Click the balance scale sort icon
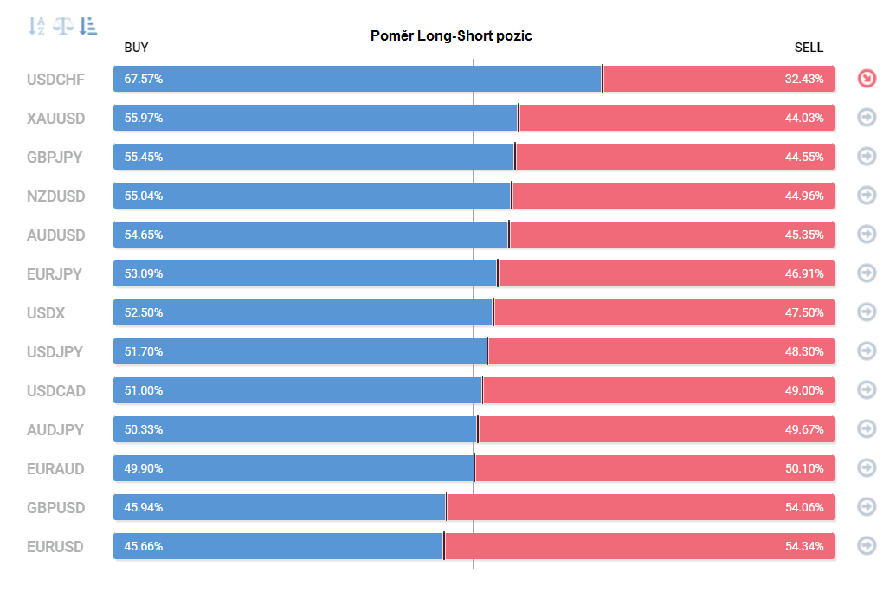Viewport: 896px width, 598px height. click(x=63, y=26)
